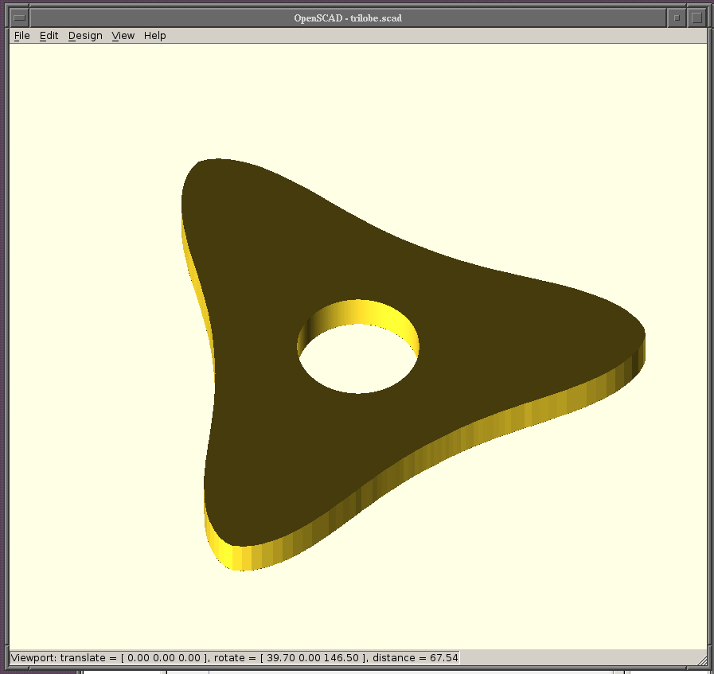This screenshot has width=714, height=674.
Task: Open the Design menu
Action: 85,36
